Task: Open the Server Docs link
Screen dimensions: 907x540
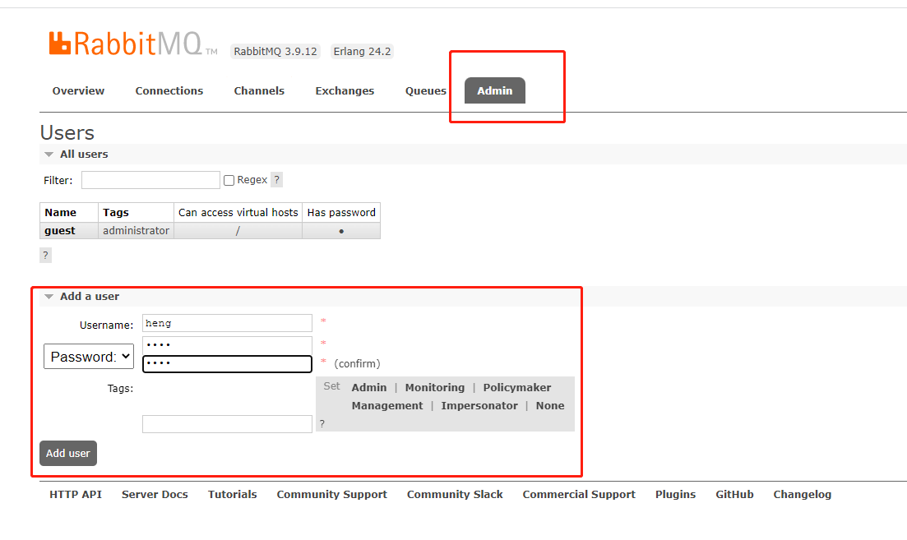Action: click(x=155, y=494)
